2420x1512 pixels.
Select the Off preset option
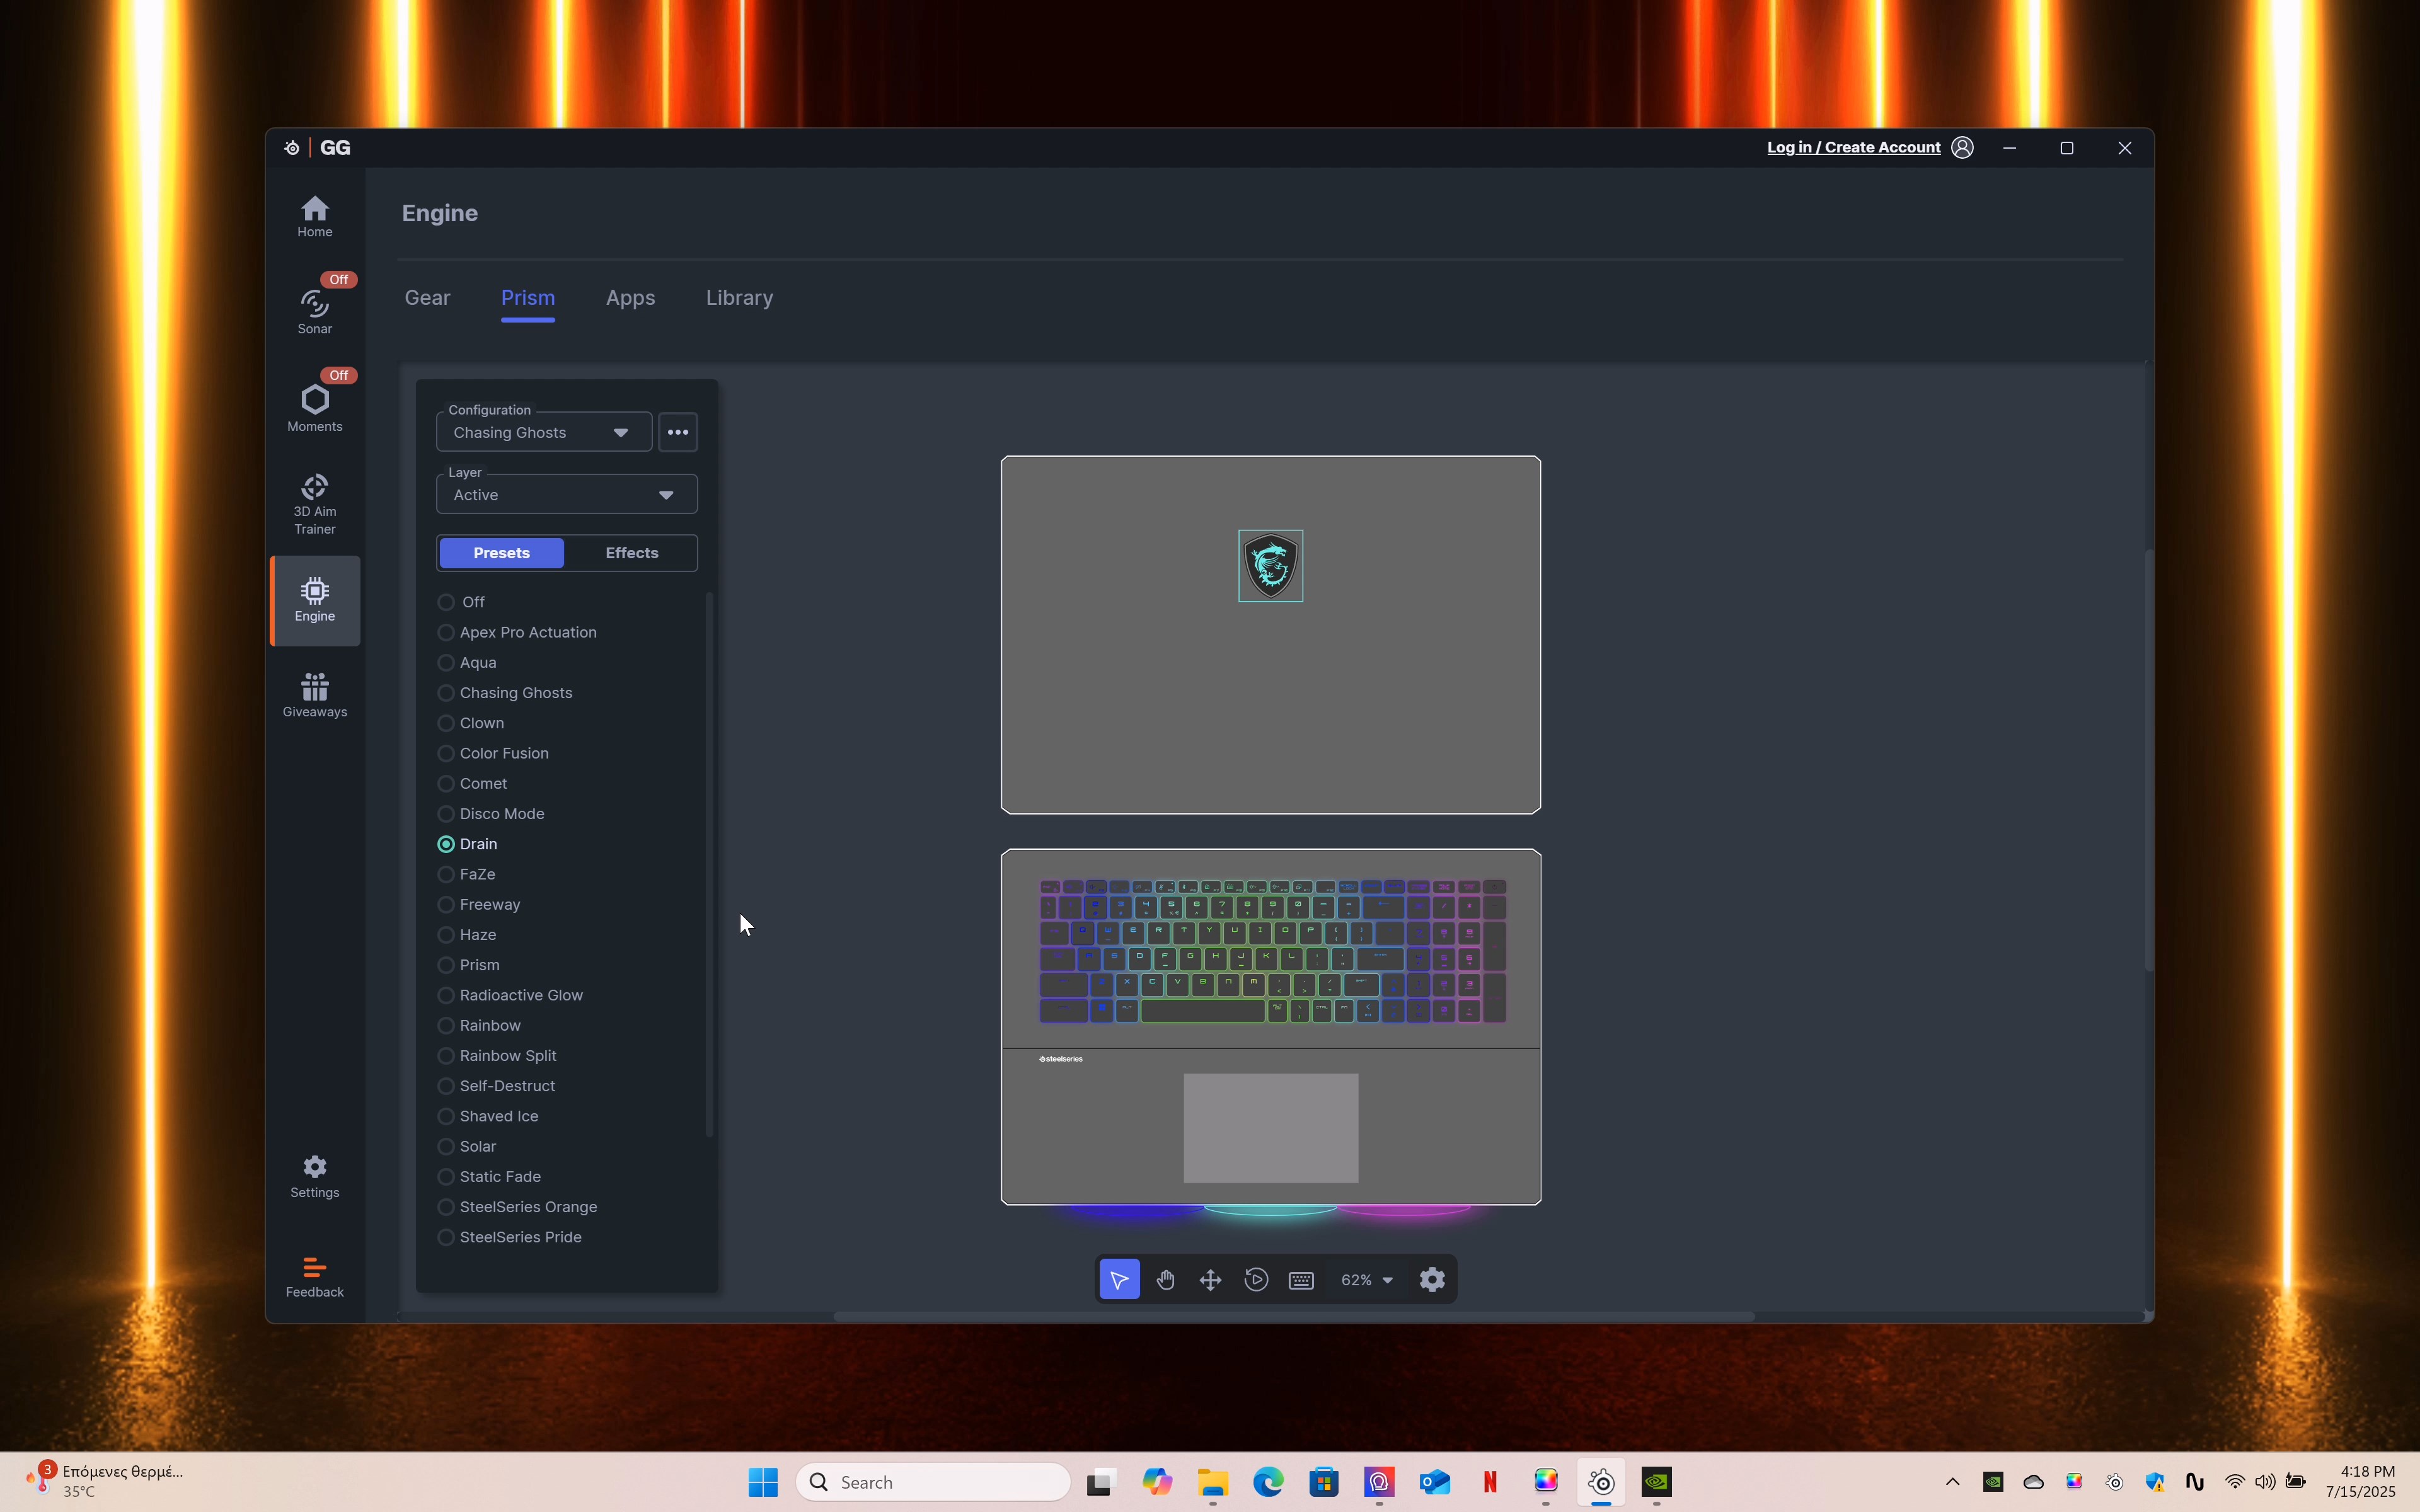click(x=446, y=602)
